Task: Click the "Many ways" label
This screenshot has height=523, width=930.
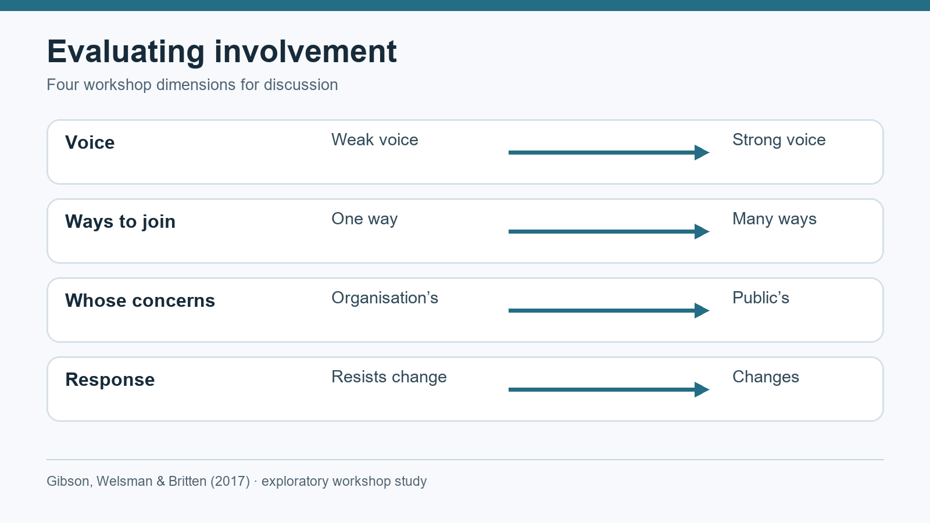Action: [x=774, y=218]
